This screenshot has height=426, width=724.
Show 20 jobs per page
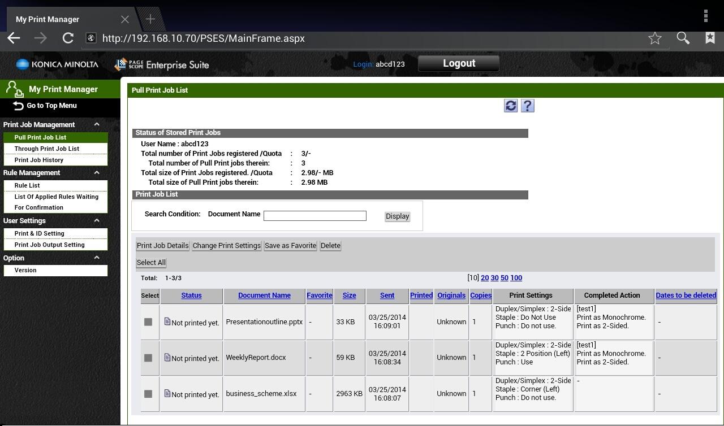(x=485, y=278)
